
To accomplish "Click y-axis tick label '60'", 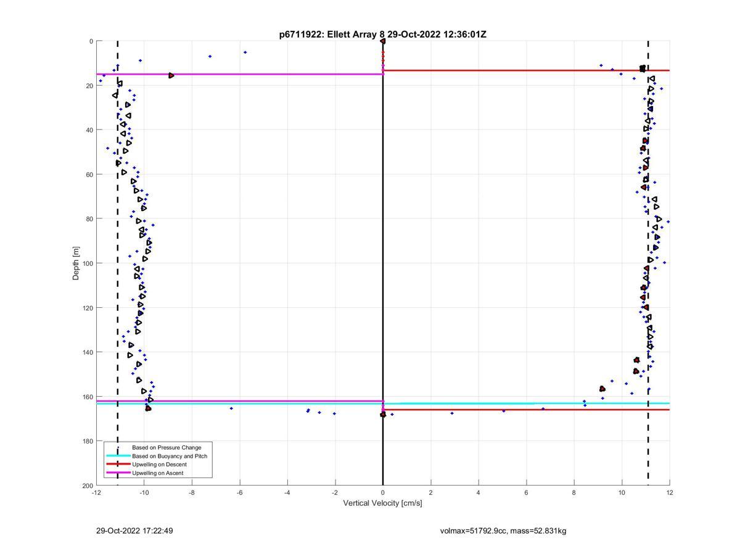I will (x=89, y=175).
